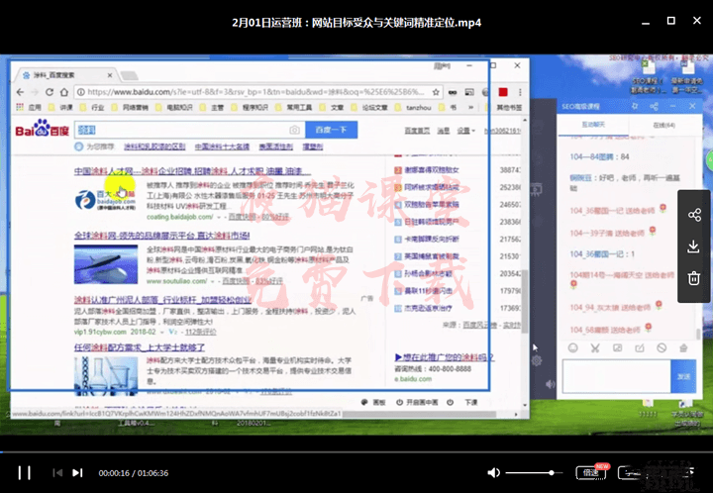Click the browser back arrow in the video
713x493 pixels.
point(20,92)
